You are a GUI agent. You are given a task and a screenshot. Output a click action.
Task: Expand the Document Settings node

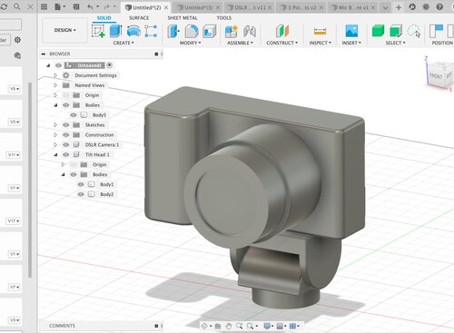[x=55, y=75]
